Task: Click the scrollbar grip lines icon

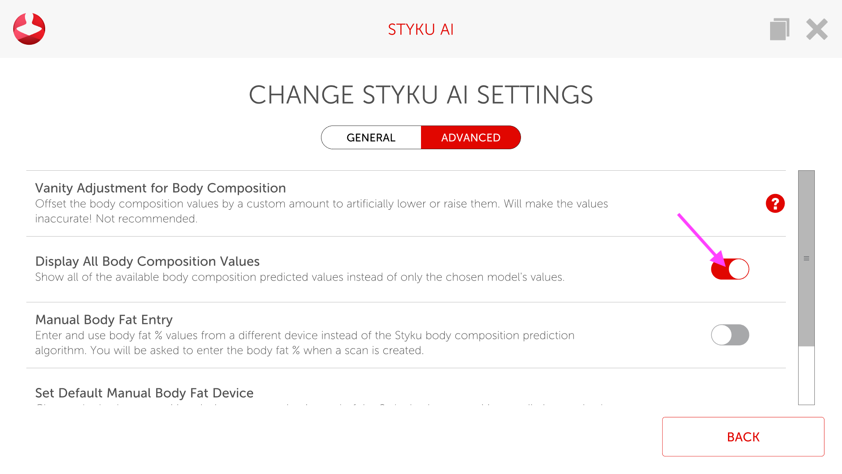Action: click(806, 259)
